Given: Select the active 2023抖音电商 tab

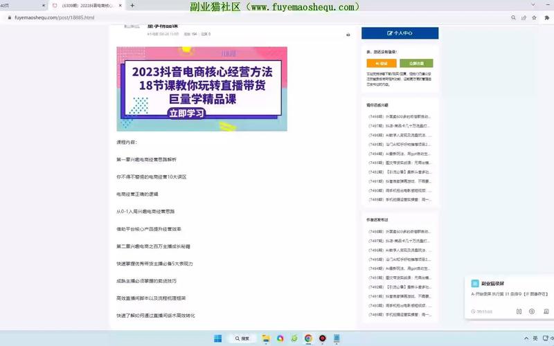Looking at the screenshot, I should (x=87, y=6).
